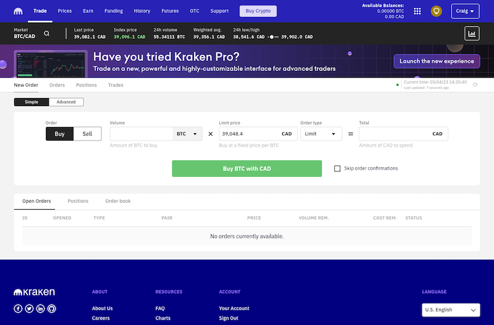Enable Skip order confirmations checkbox
This screenshot has height=325, width=494.
337,168
